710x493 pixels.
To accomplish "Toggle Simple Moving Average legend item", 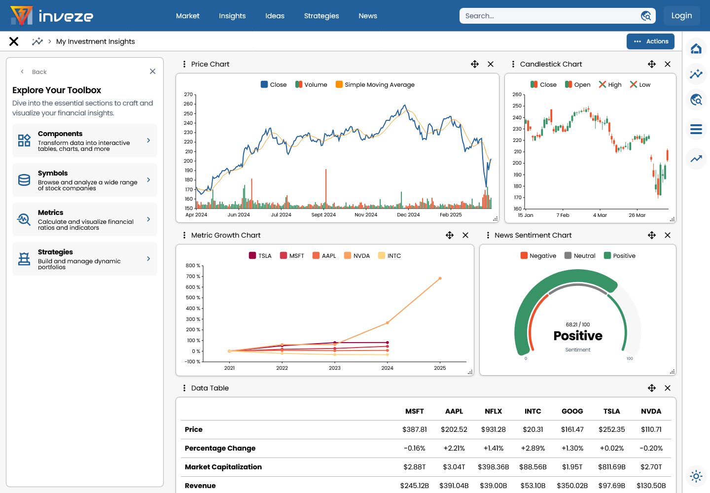I will (x=375, y=85).
